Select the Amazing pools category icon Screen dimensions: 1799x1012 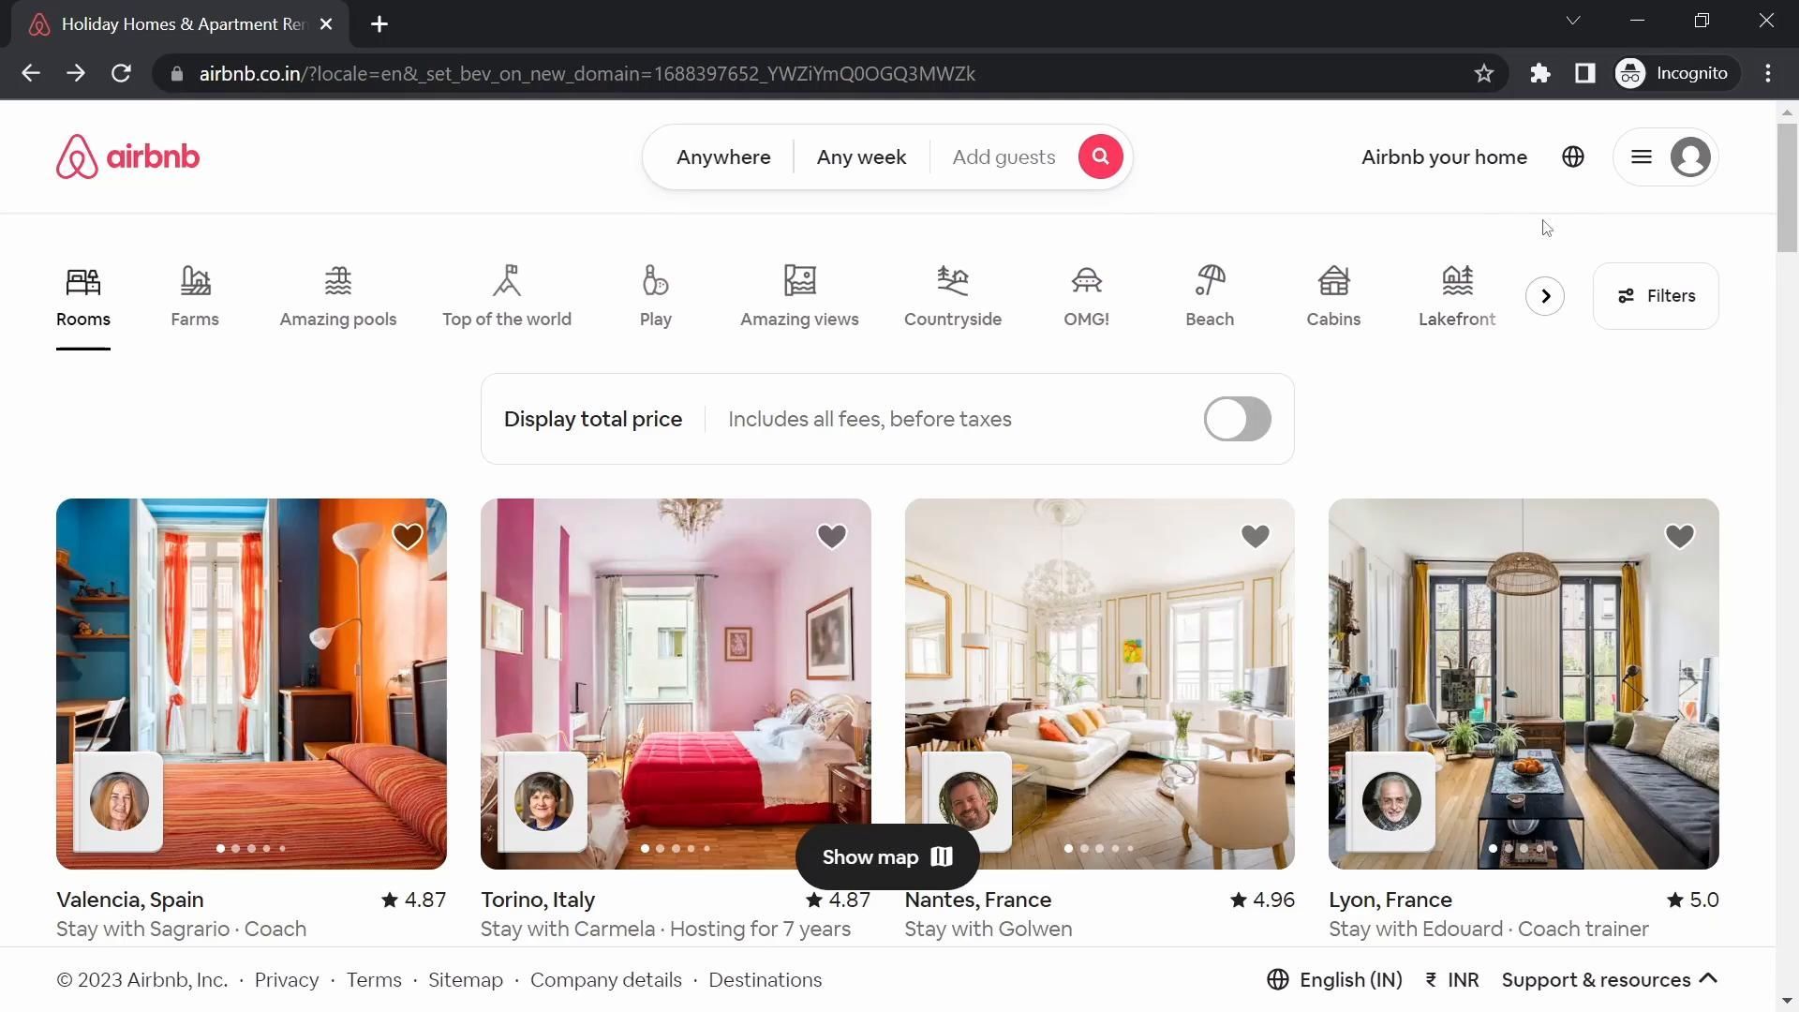click(x=338, y=280)
